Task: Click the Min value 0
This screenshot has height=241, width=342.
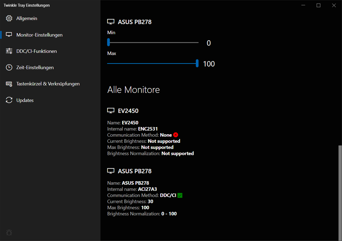Action: 209,43
